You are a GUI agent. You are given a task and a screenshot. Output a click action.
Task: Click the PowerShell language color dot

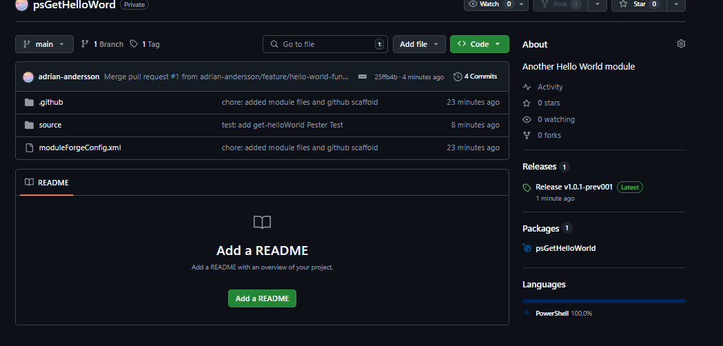[x=527, y=313]
